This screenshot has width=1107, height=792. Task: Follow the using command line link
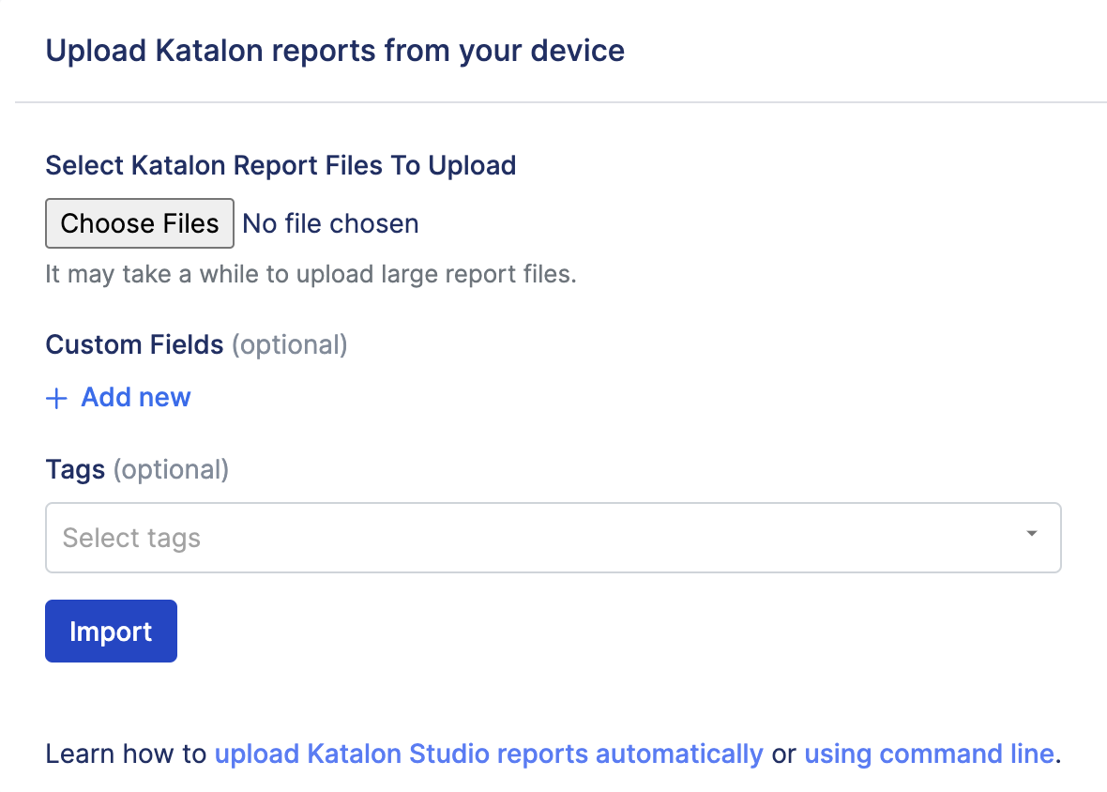tap(929, 754)
